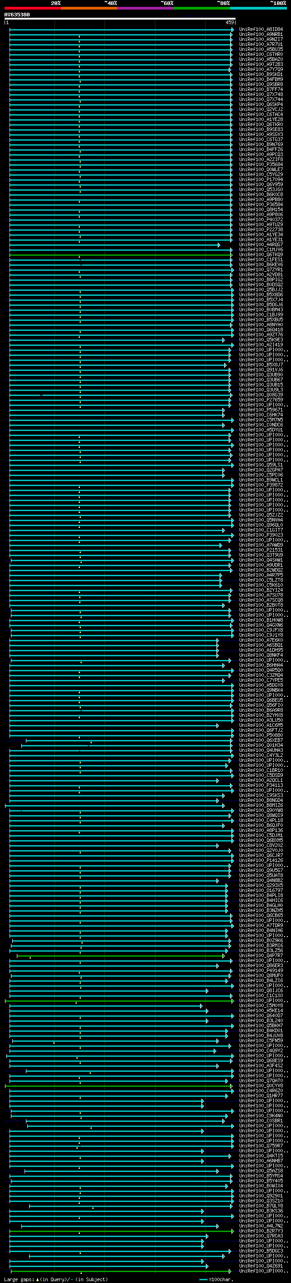Image resolution: width=291 pixels, height=1283 pixels.
Task: Click the purple ~60% identity legend segment
Action: click(x=145, y=8)
